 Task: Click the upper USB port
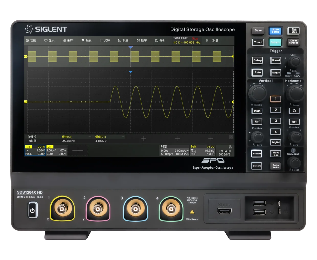pos(259,203)
